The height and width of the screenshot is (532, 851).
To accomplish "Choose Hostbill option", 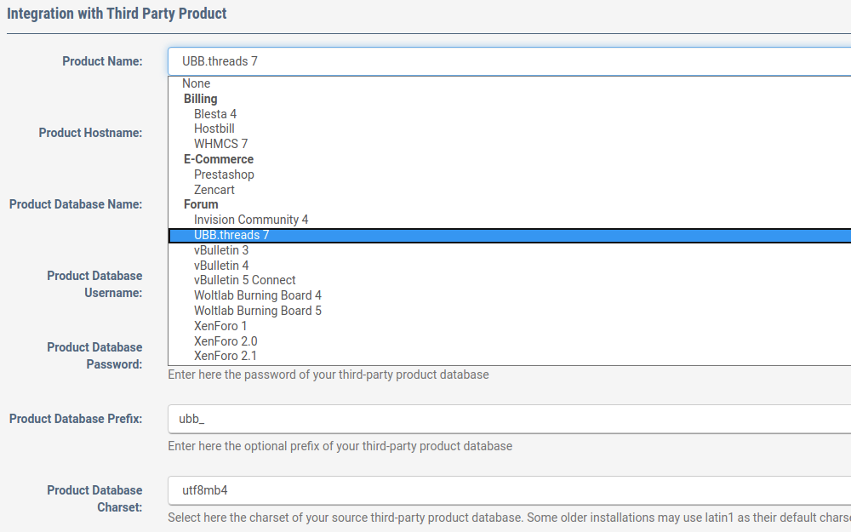I will [509, 129].
